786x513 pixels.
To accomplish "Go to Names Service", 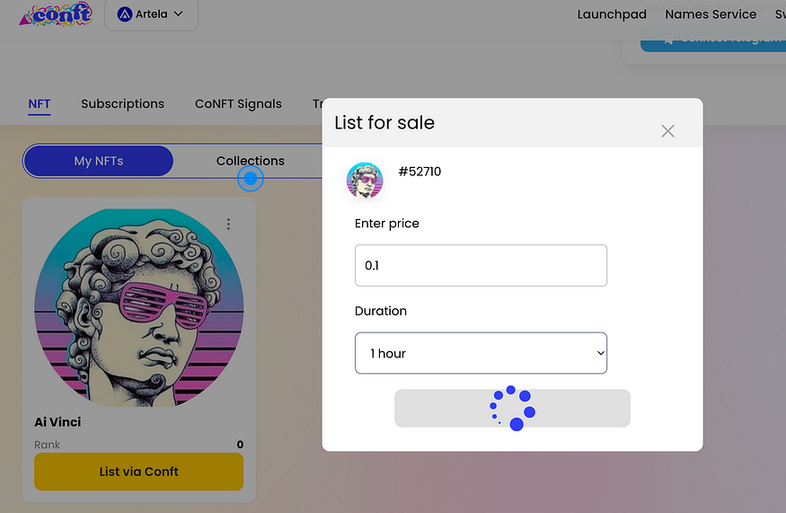I will tap(711, 14).
